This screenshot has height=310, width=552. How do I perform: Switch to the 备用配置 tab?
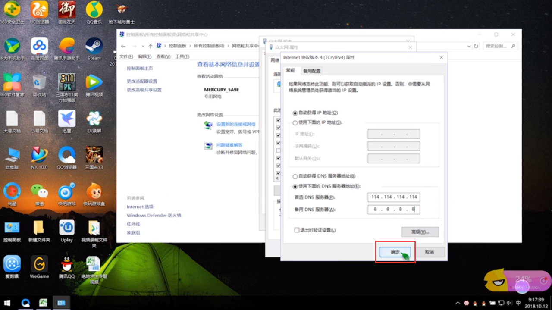312,70
